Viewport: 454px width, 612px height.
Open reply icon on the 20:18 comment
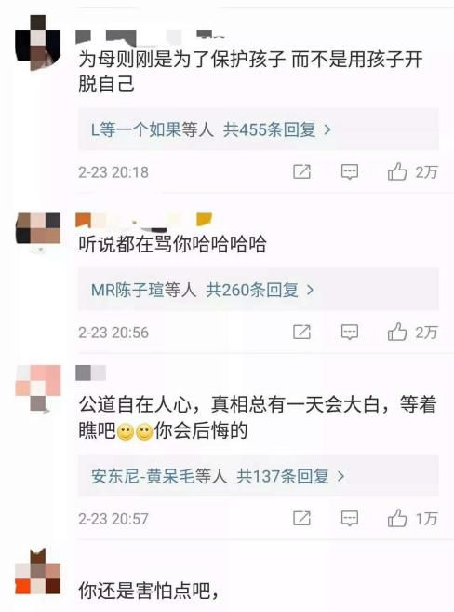click(350, 171)
